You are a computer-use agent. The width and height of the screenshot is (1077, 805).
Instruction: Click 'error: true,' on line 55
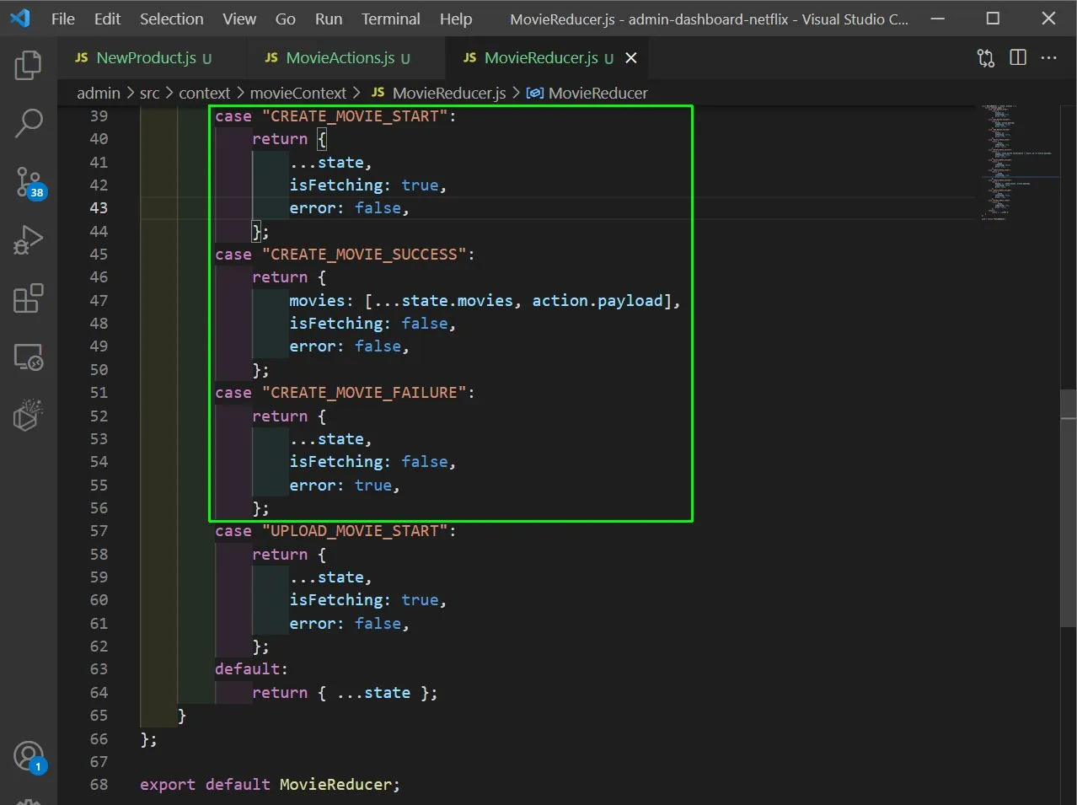coord(345,486)
